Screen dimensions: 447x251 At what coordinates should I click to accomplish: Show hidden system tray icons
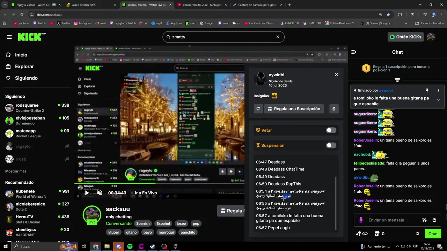(397, 246)
